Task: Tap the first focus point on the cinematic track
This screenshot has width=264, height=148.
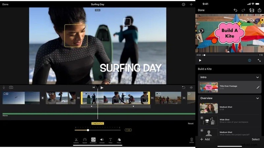Action: coord(92,106)
